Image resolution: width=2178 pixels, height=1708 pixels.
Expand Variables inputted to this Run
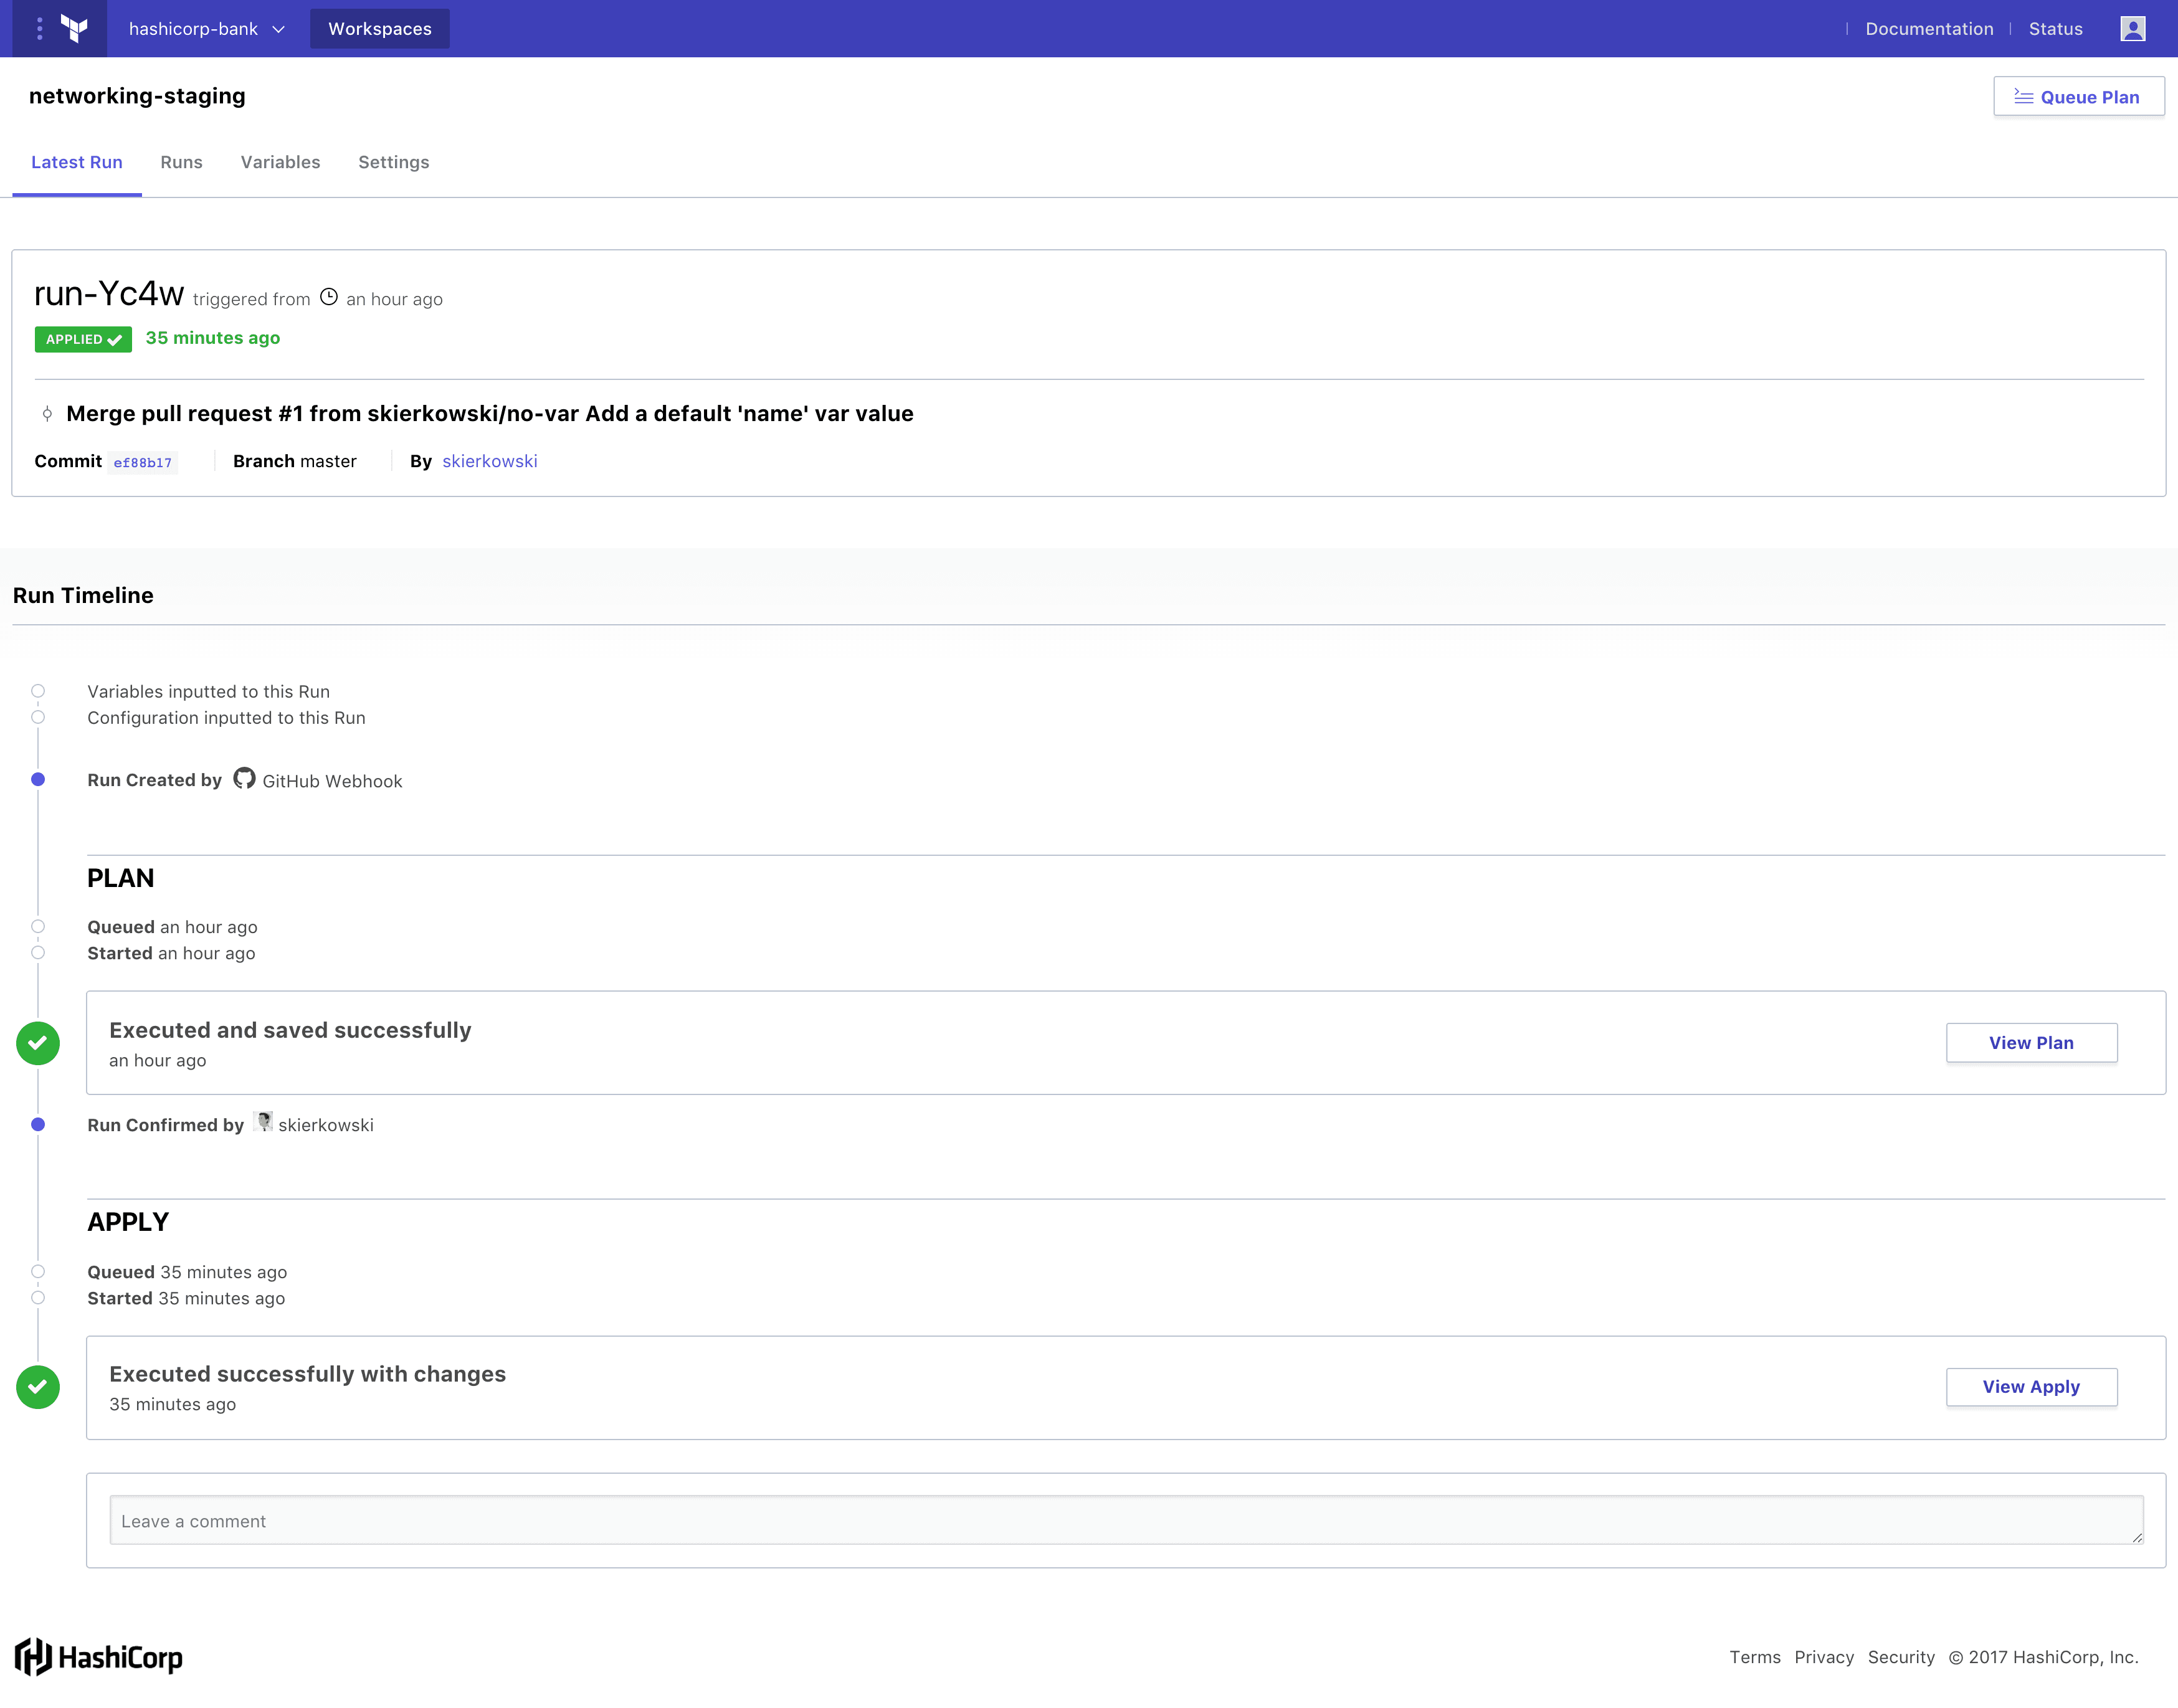(208, 691)
